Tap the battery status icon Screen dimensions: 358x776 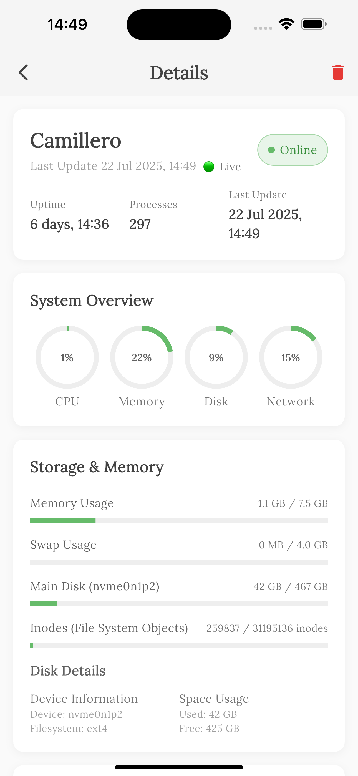click(x=313, y=24)
